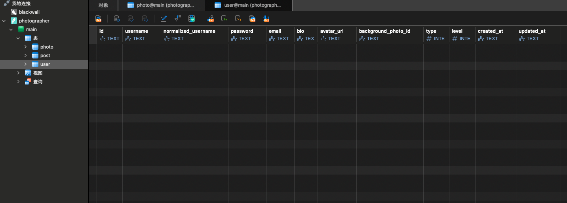567x203 pixels.
Task: Click the avatar_url column header
Action: click(x=337, y=35)
